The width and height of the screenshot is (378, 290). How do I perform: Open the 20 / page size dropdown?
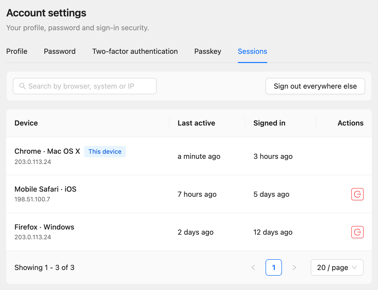(337, 267)
